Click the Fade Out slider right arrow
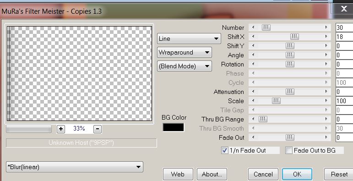 point(326,137)
